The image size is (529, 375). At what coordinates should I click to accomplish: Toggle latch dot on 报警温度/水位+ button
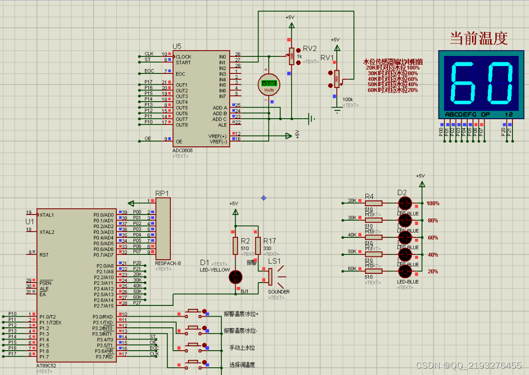pyautogui.click(x=204, y=311)
